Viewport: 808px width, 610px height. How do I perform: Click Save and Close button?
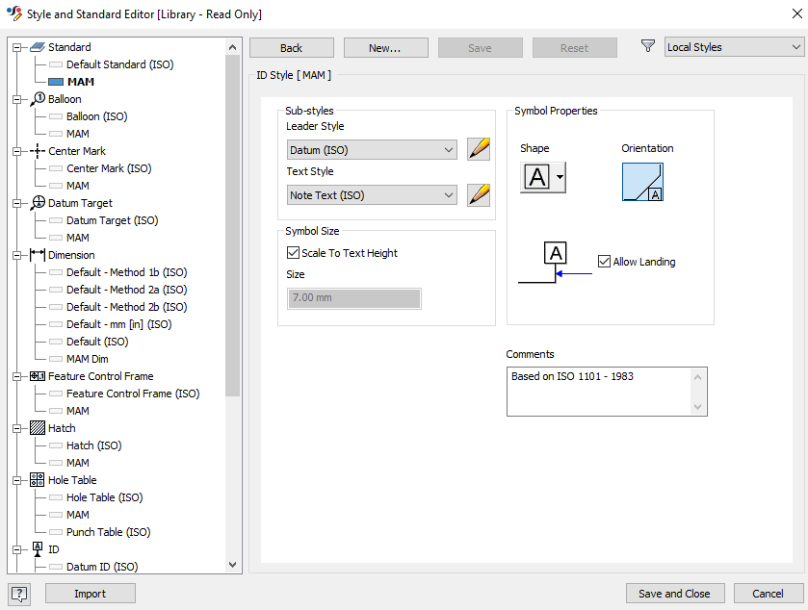(x=675, y=594)
